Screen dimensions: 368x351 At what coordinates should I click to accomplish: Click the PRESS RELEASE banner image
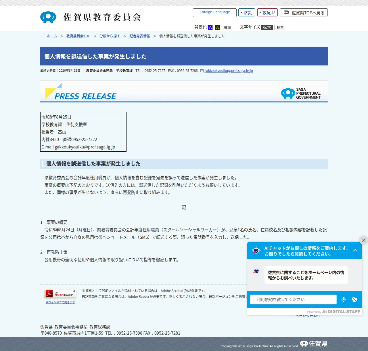click(184, 92)
